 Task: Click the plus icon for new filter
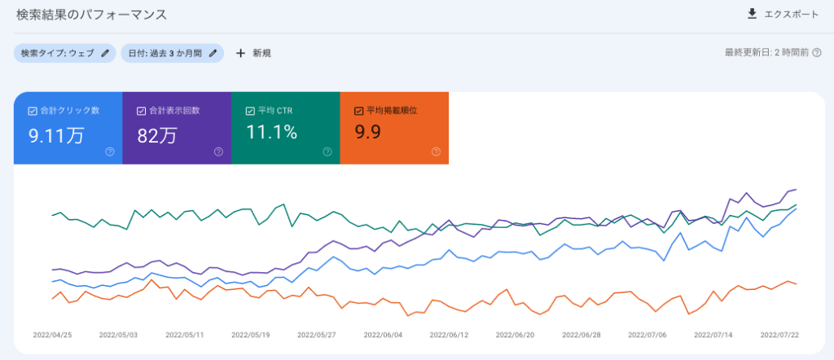tap(240, 53)
